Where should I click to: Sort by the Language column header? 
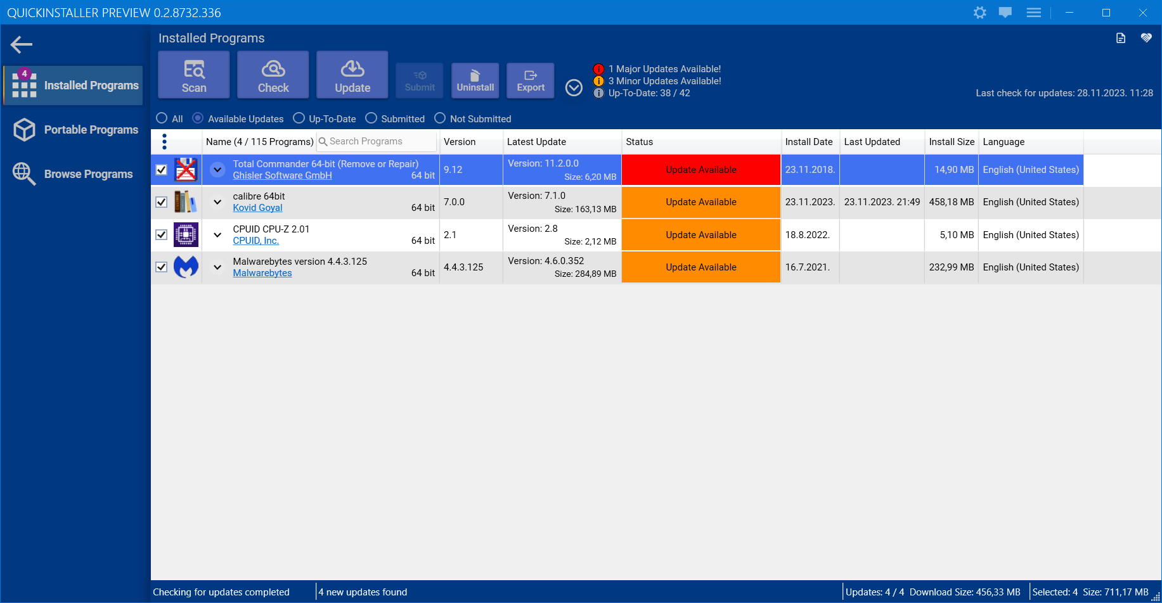(1031, 142)
